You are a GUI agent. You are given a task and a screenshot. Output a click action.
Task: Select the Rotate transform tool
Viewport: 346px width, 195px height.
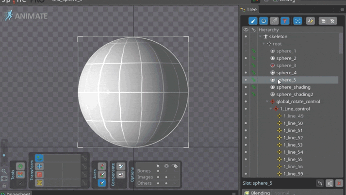pos(39,158)
